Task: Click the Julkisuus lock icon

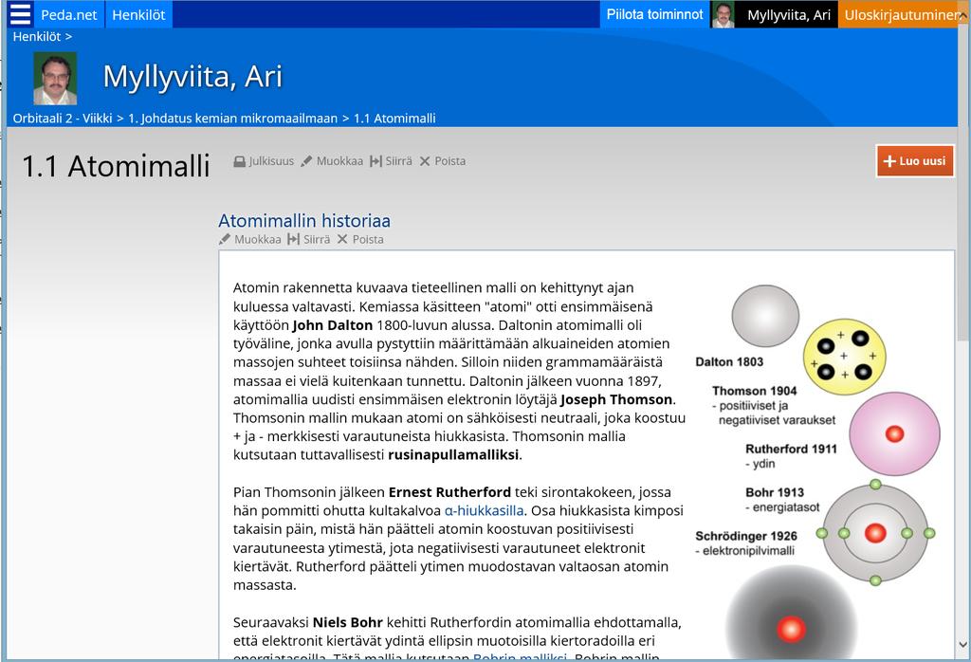Action: (240, 161)
